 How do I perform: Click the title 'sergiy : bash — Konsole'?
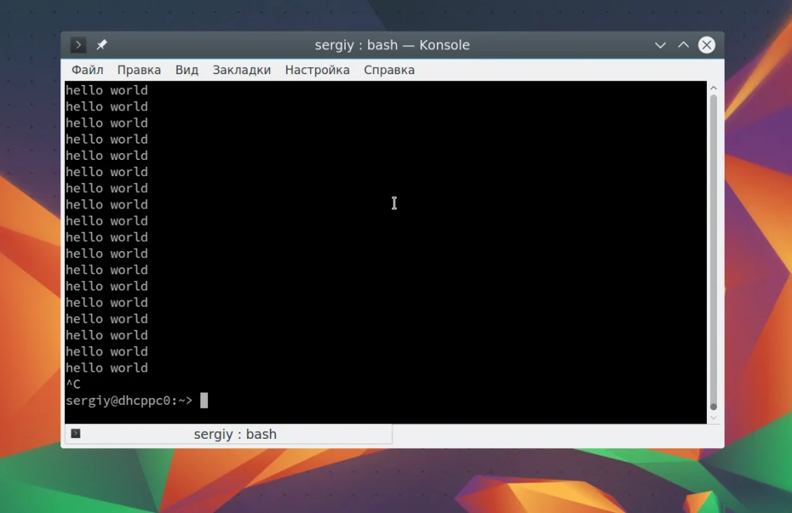click(x=392, y=45)
